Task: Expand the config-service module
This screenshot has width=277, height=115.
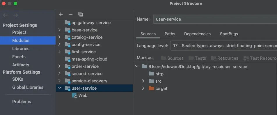Action: click(59, 44)
